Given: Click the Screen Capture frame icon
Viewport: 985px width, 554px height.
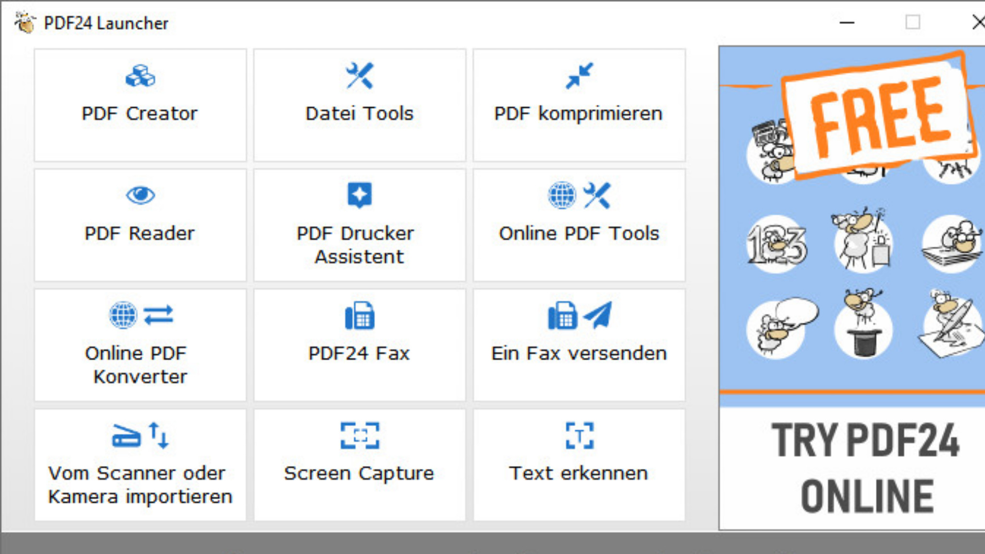Looking at the screenshot, I should point(359,436).
